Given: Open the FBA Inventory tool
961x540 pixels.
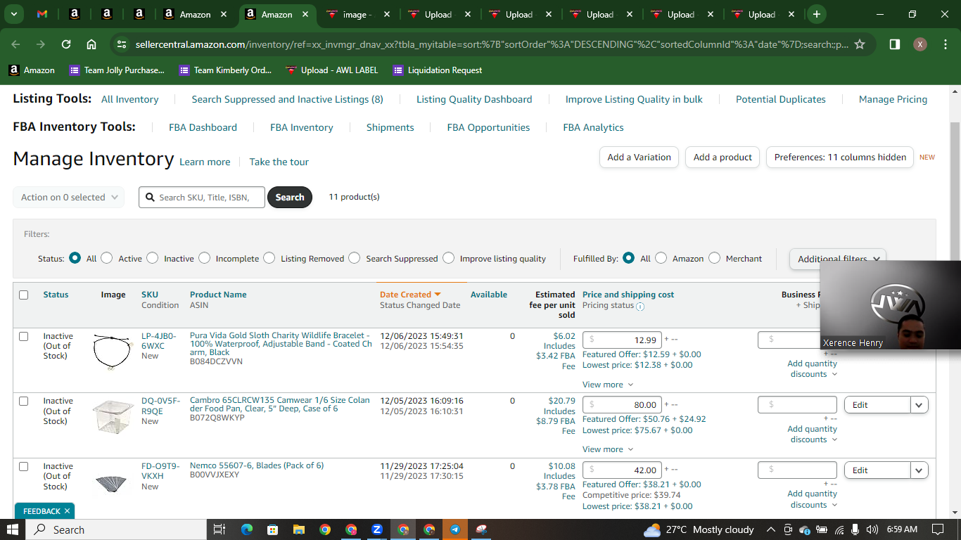Looking at the screenshot, I should click(302, 127).
